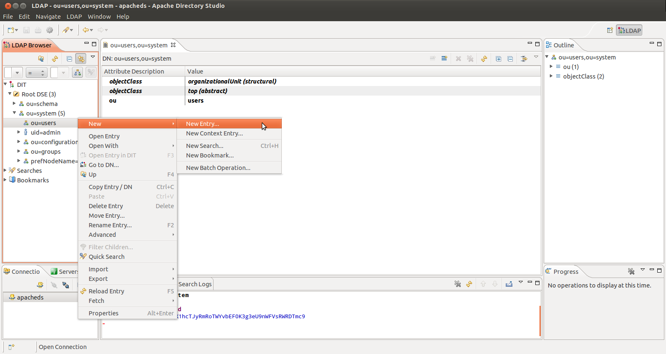The image size is (666, 354).
Task: Change the equals operator selector
Action: point(36,73)
